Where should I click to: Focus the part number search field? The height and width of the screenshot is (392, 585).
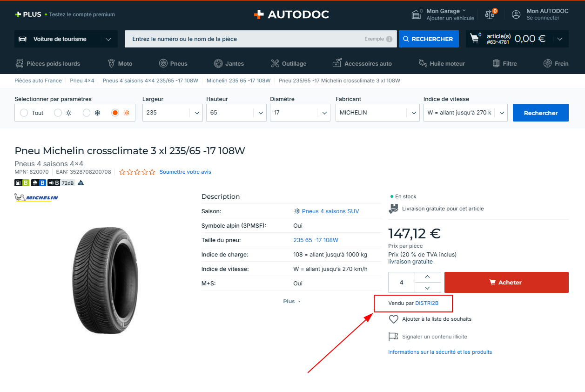pyautogui.click(x=261, y=39)
